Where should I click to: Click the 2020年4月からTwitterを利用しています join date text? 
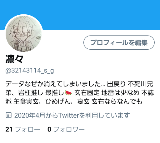[x=72, y=115]
